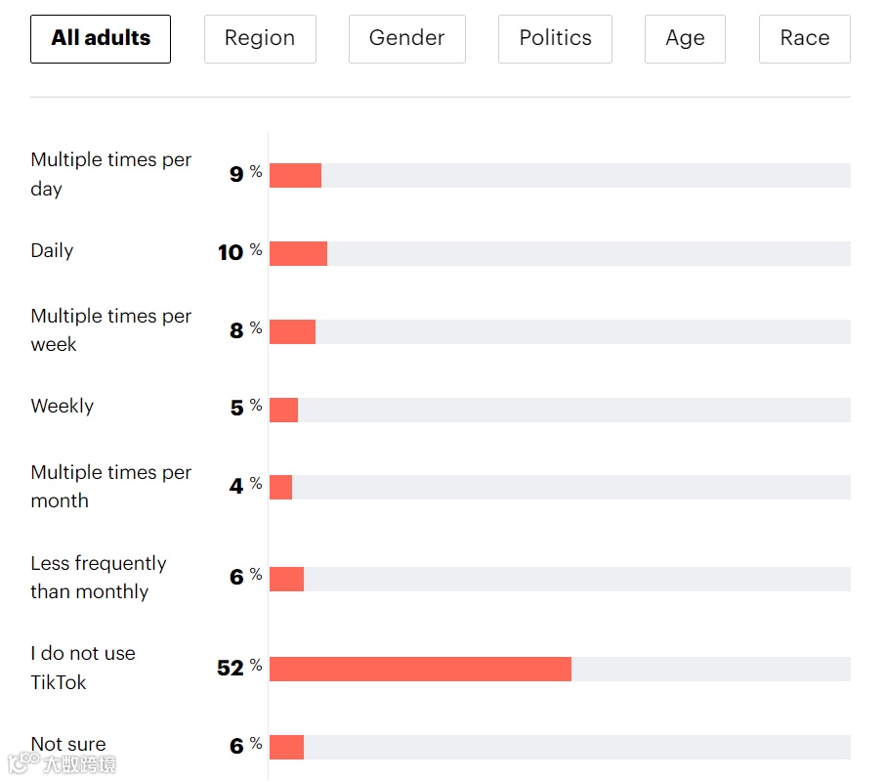Screen dimensions: 885x781
Task: Open the Gender breakdown tab
Action: tap(406, 39)
